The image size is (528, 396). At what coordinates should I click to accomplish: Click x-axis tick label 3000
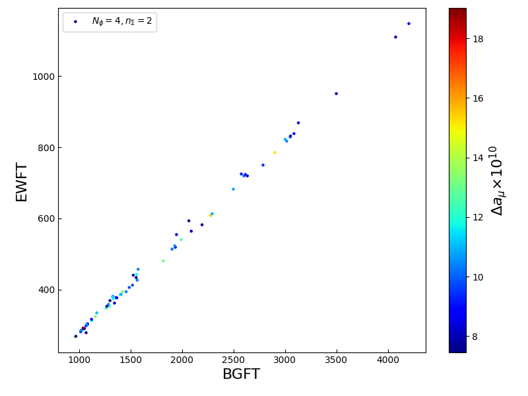point(285,360)
